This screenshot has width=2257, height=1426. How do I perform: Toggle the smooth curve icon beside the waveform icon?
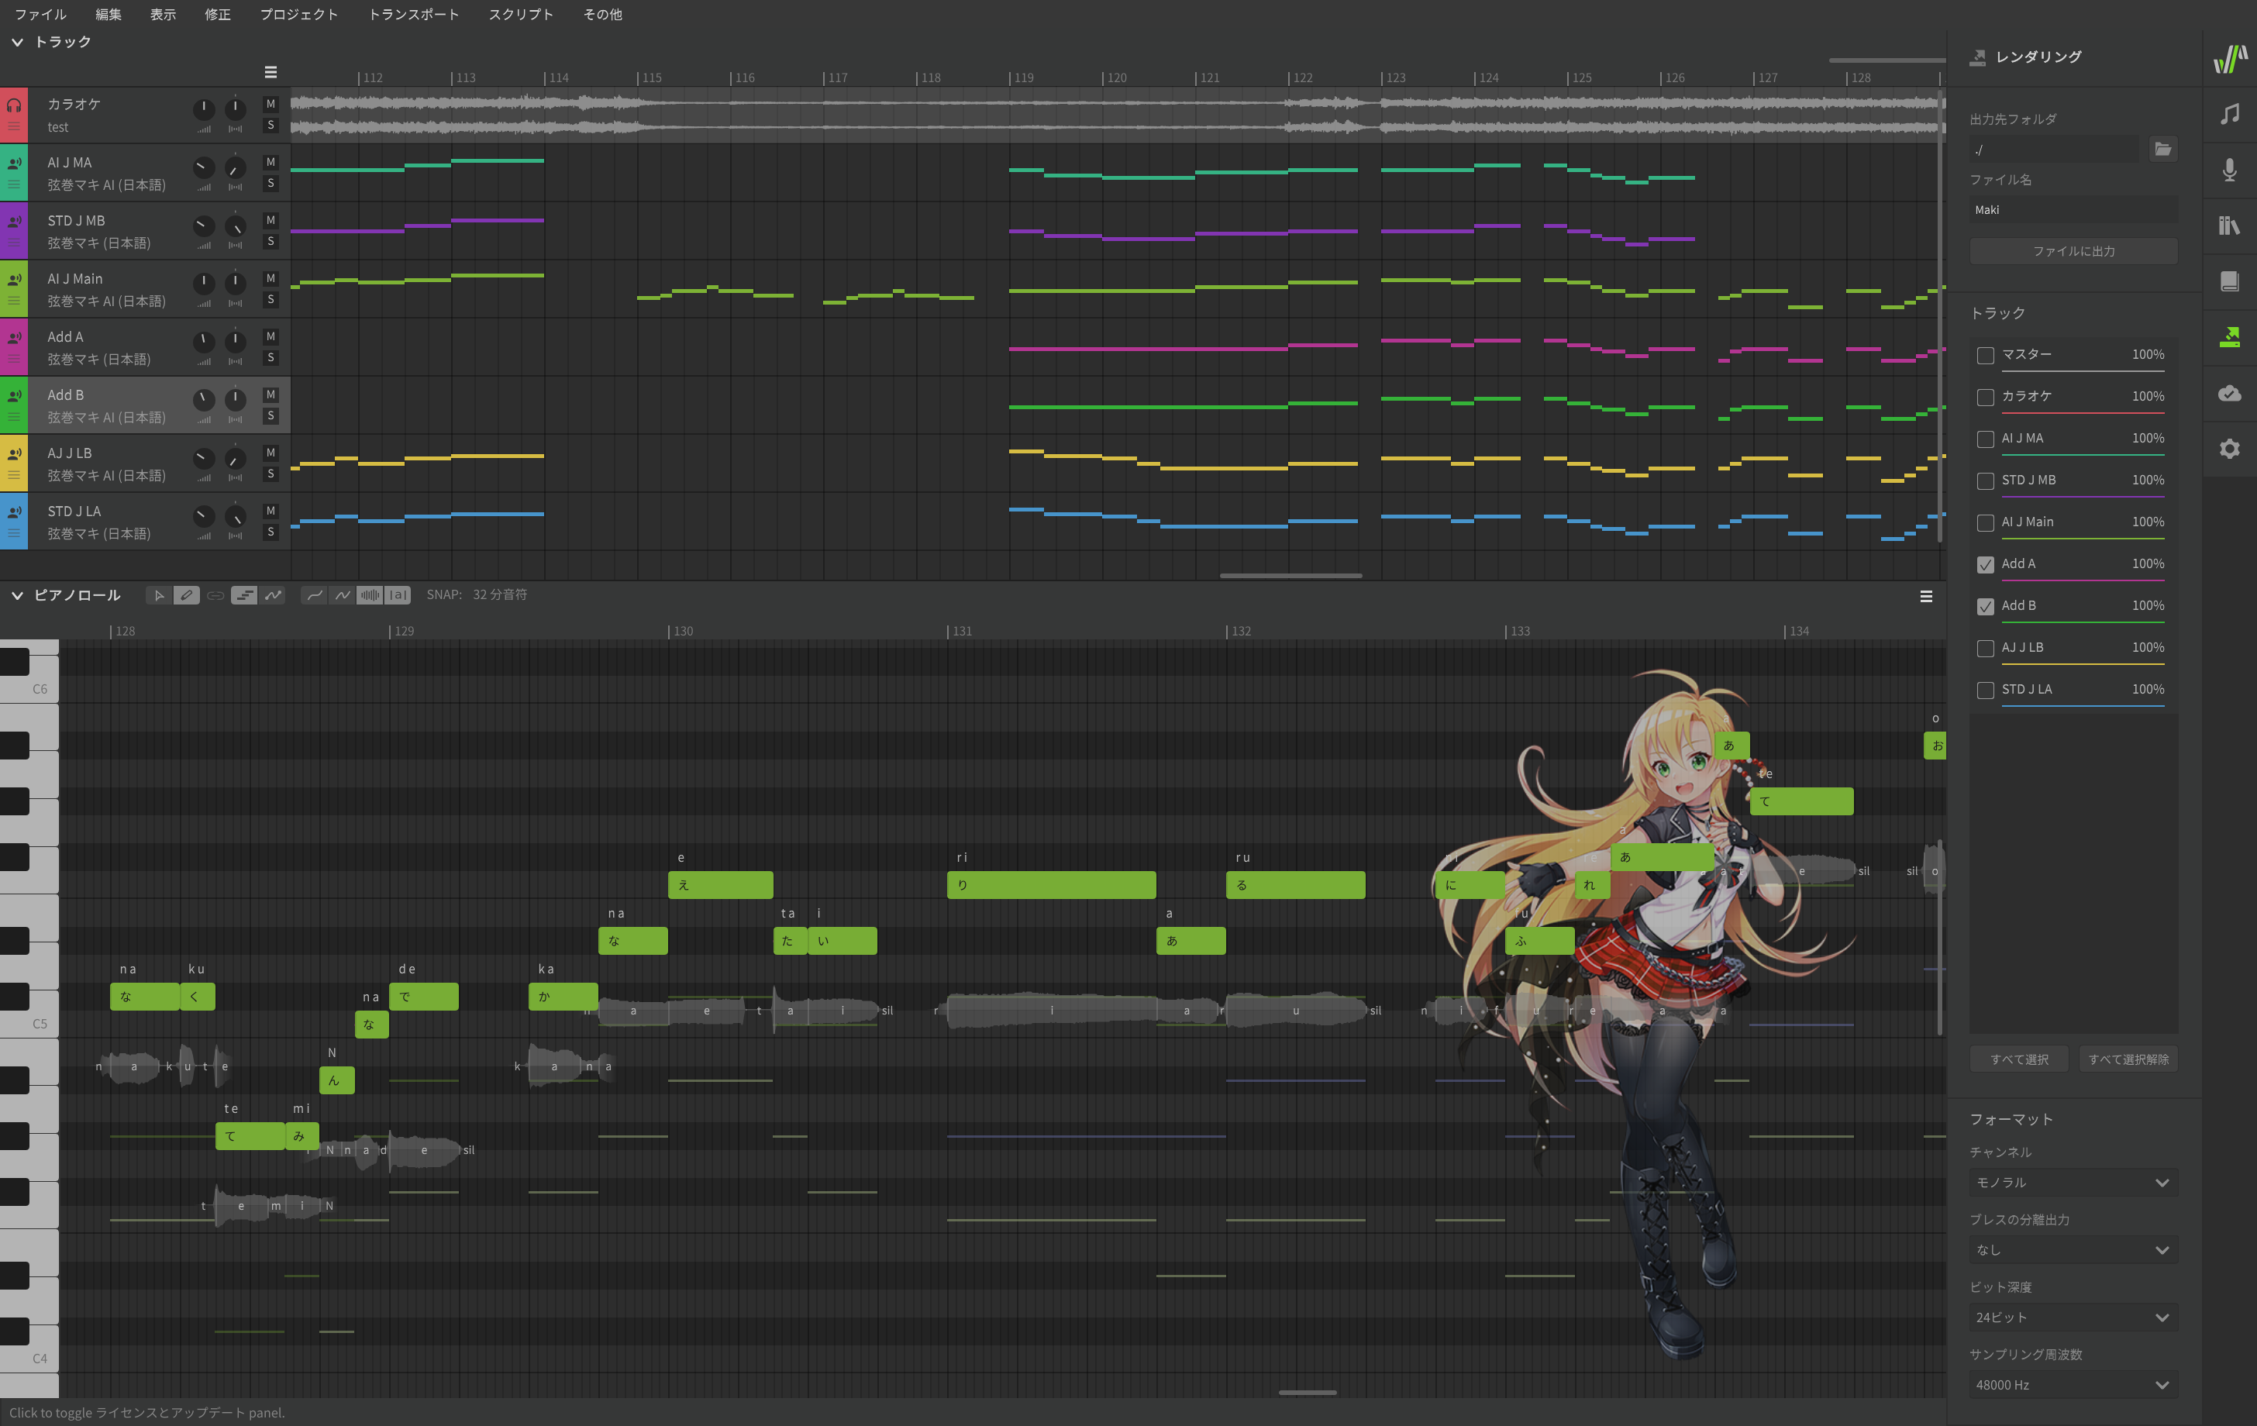coord(314,595)
